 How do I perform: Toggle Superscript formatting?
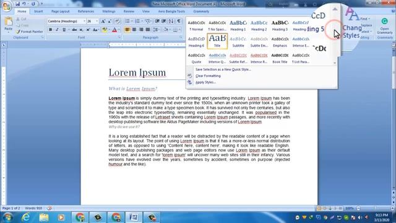pyautogui.click(x=88, y=30)
